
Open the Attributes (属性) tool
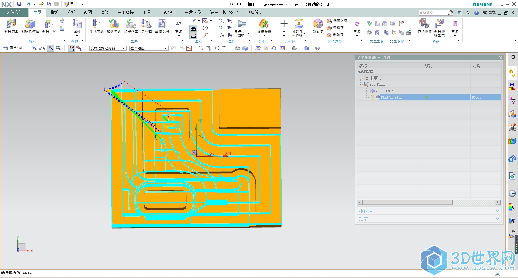(77, 27)
